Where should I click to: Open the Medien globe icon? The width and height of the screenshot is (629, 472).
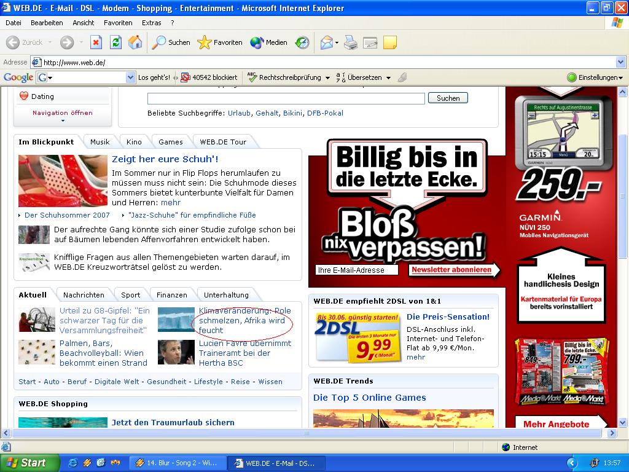[x=257, y=42]
